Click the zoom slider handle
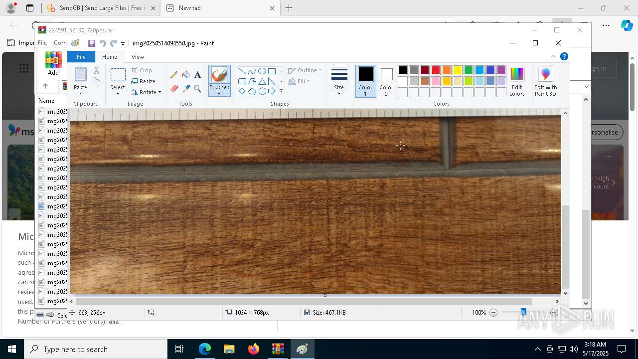Viewport: 638px width, 359px height. [523, 312]
